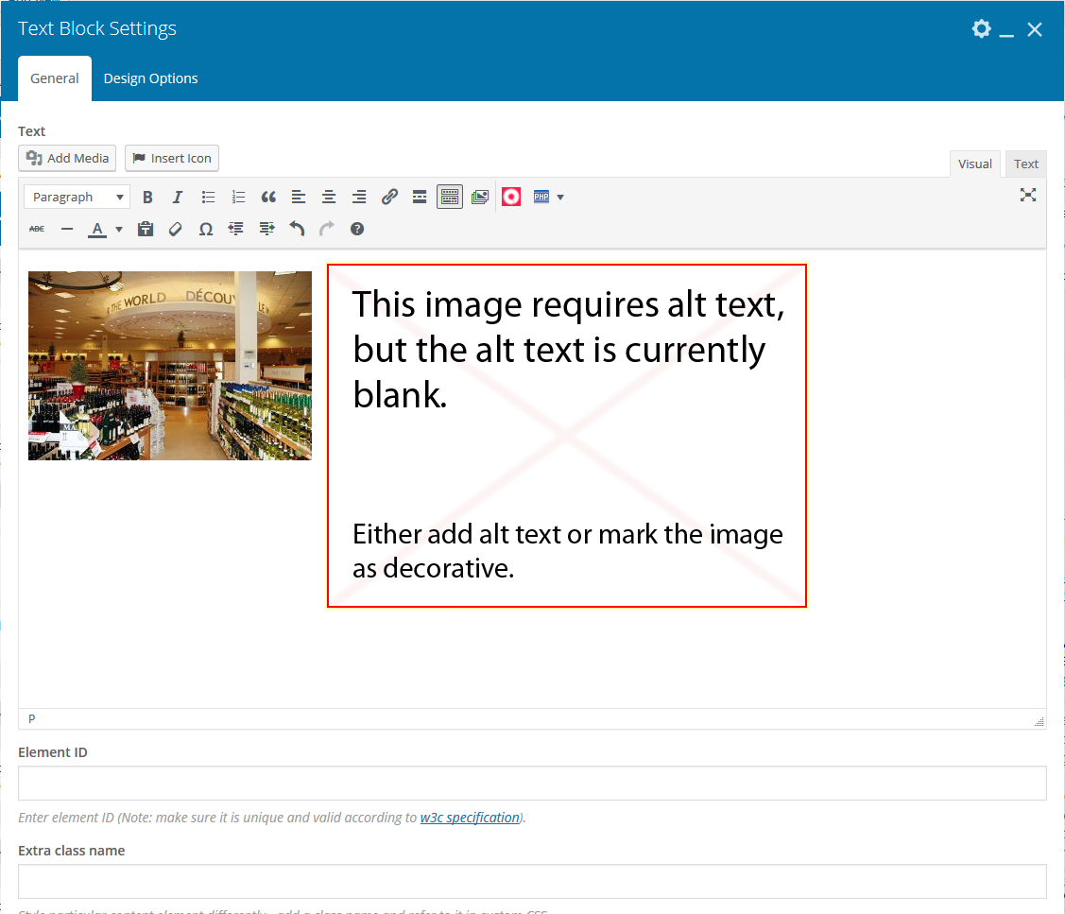Toggle the toolbar kitchen sink button
Screen dimensions: 1065x914
(450, 198)
